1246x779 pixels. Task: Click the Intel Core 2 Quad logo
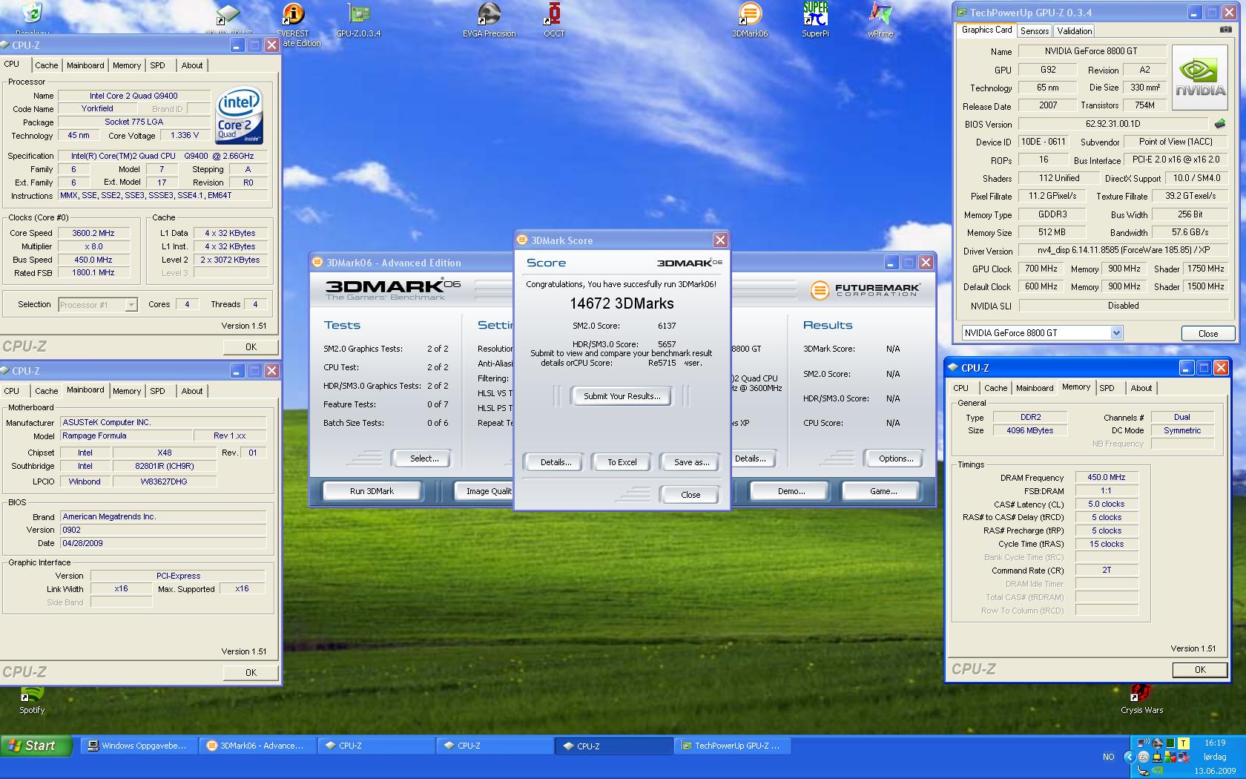(x=239, y=116)
